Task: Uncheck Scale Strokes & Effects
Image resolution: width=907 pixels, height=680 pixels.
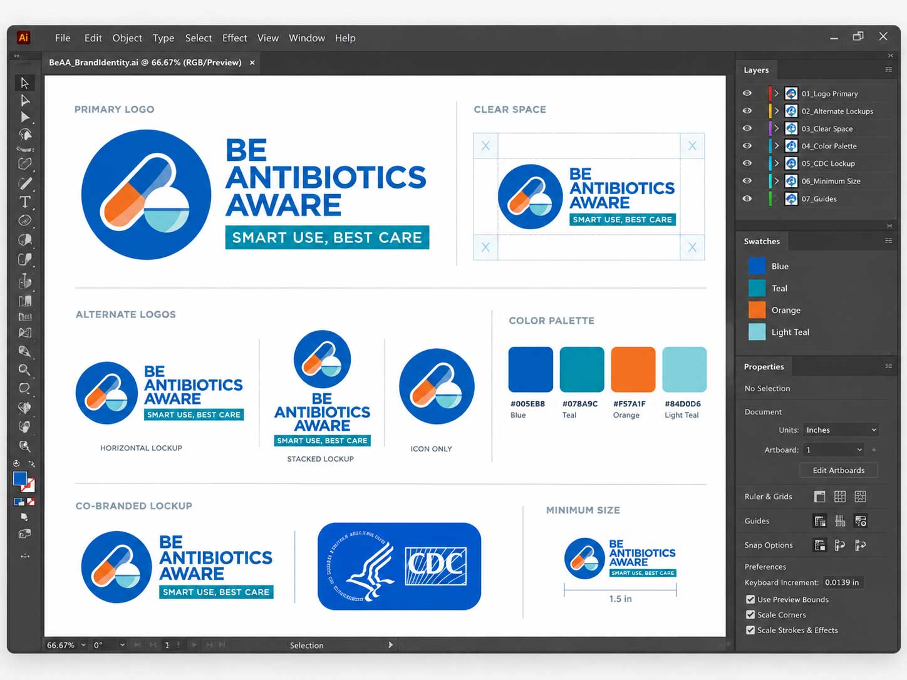Action: (750, 631)
